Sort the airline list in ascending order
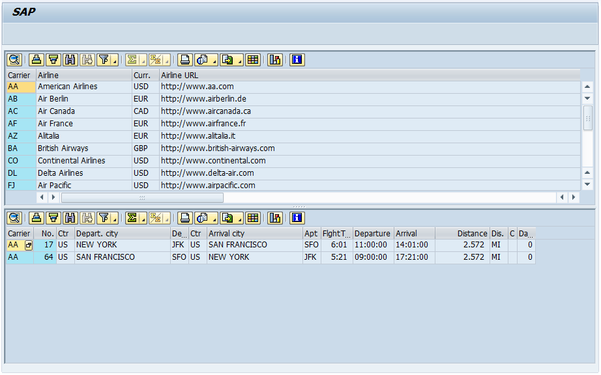The image size is (601, 375). tap(36, 60)
